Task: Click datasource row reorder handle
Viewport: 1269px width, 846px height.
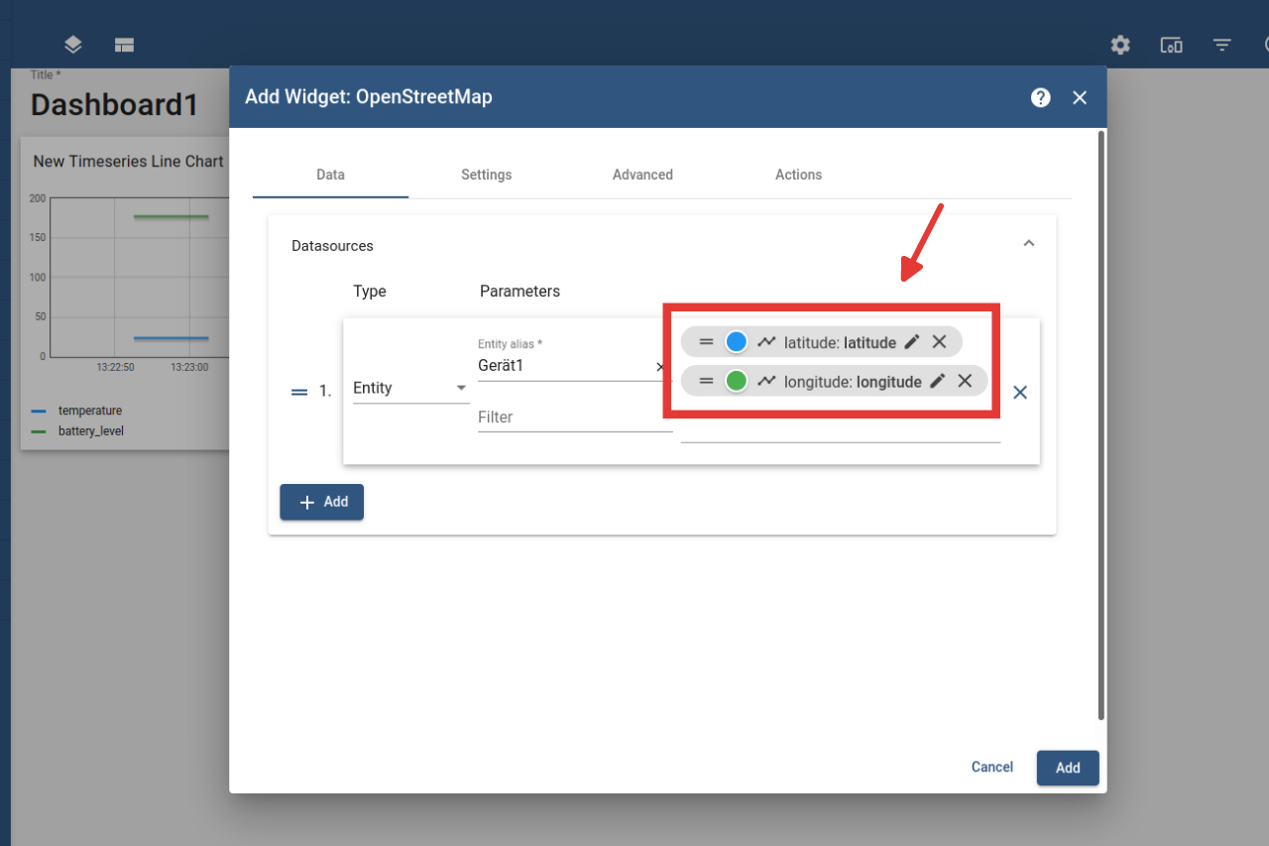Action: click(299, 392)
